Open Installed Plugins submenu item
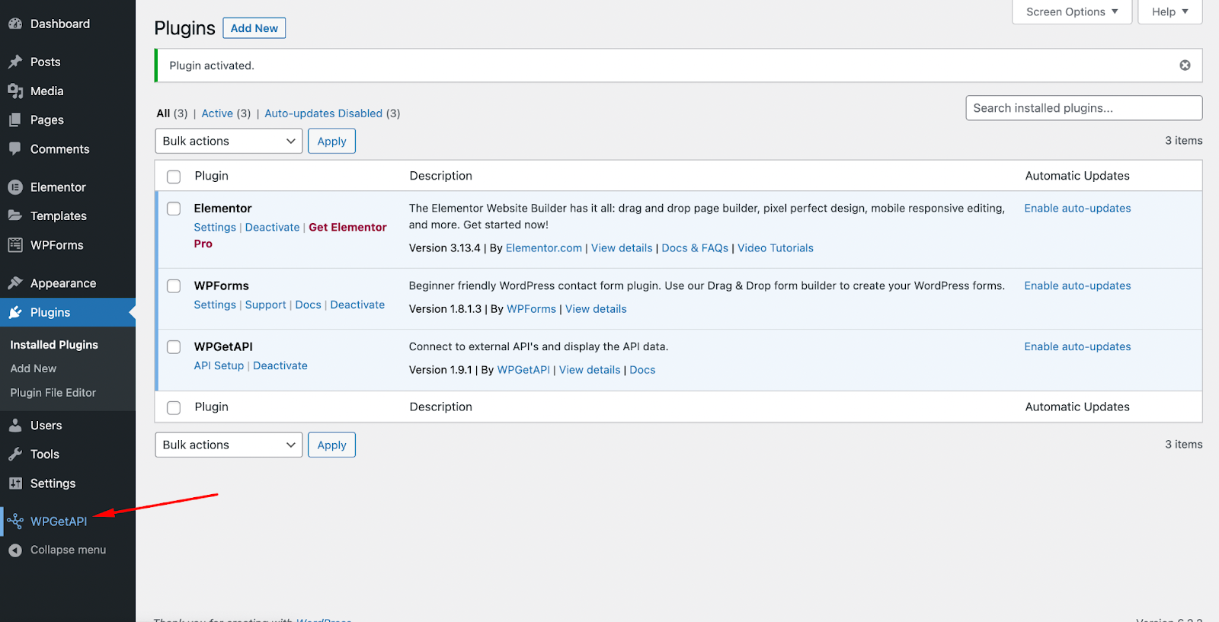This screenshot has width=1219, height=622. pos(54,345)
